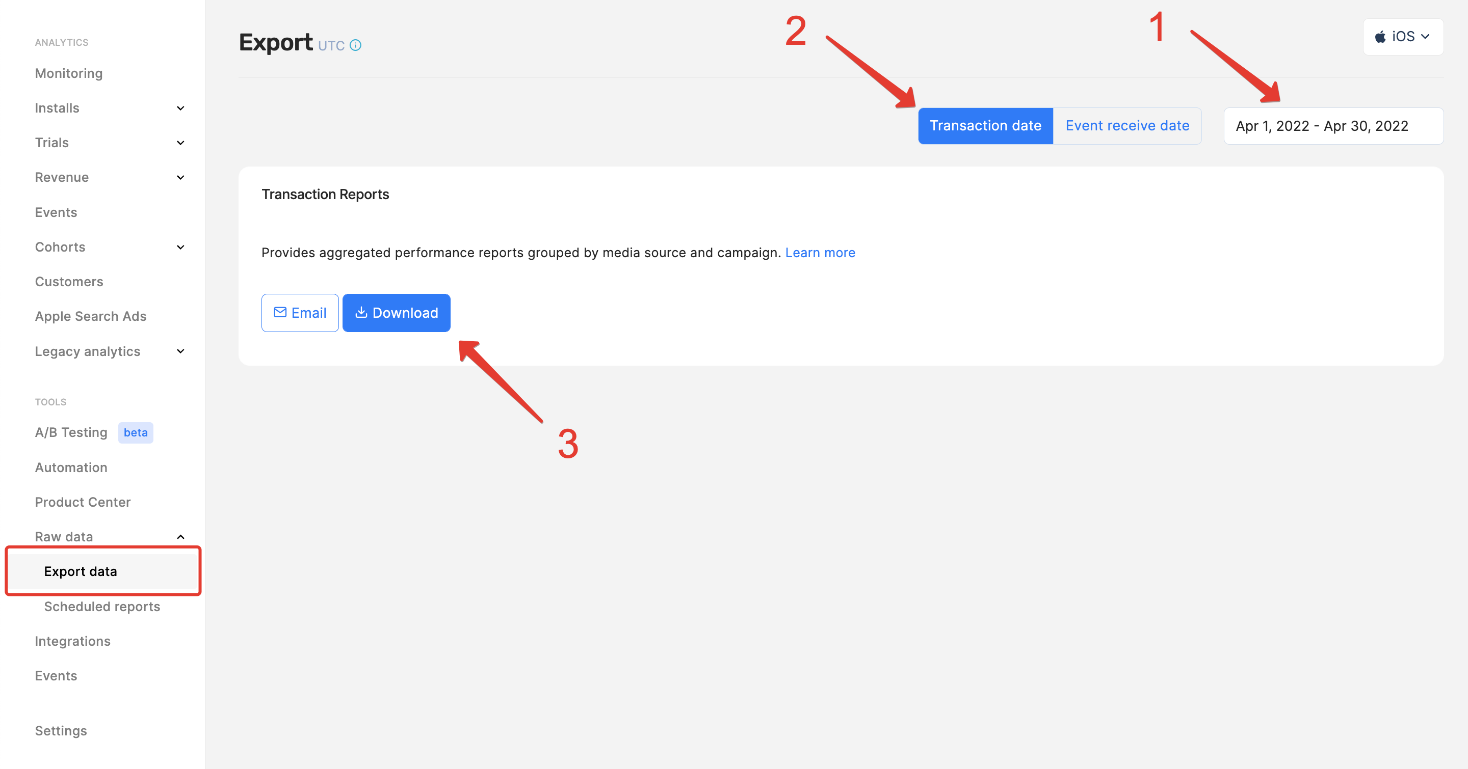This screenshot has height=769, width=1468.
Task: Open Scheduled reports in sidebar
Action: tap(102, 607)
